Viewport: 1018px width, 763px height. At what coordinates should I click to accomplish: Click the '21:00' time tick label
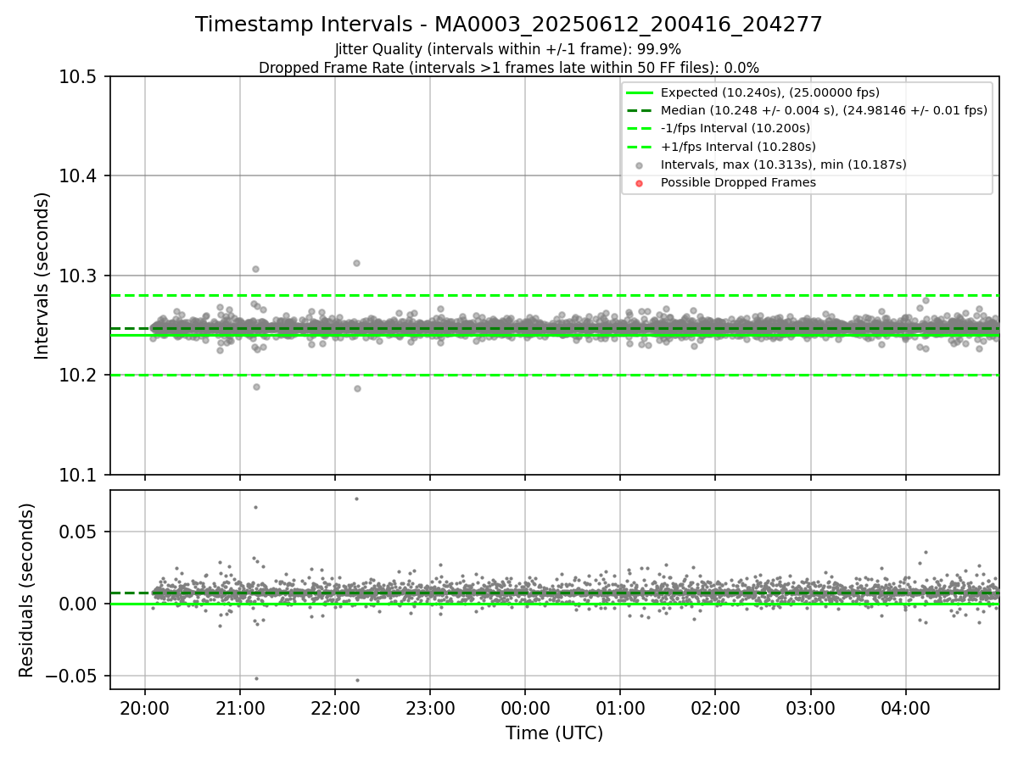click(240, 708)
